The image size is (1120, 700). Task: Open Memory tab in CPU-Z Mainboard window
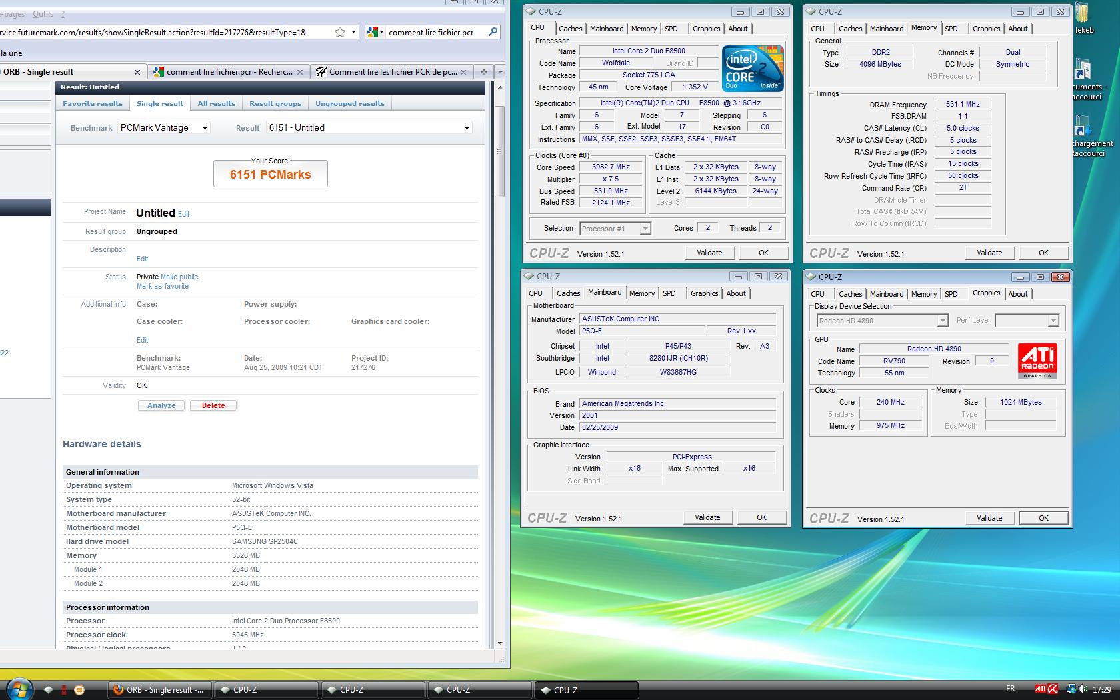click(x=642, y=293)
